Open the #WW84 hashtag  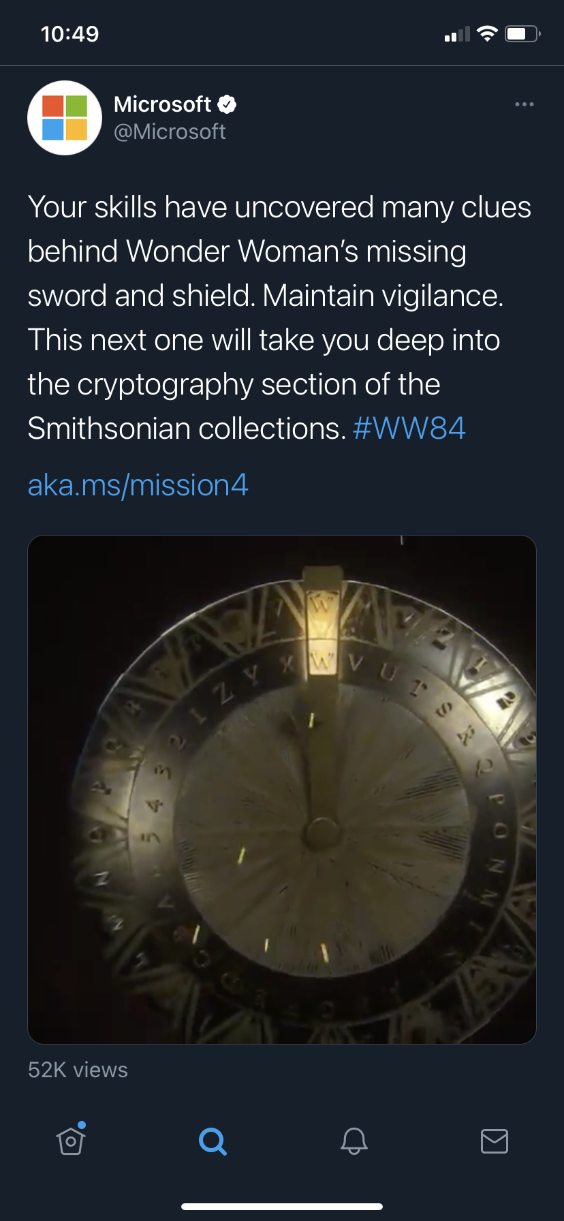pyautogui.click(x=409, y=429)
